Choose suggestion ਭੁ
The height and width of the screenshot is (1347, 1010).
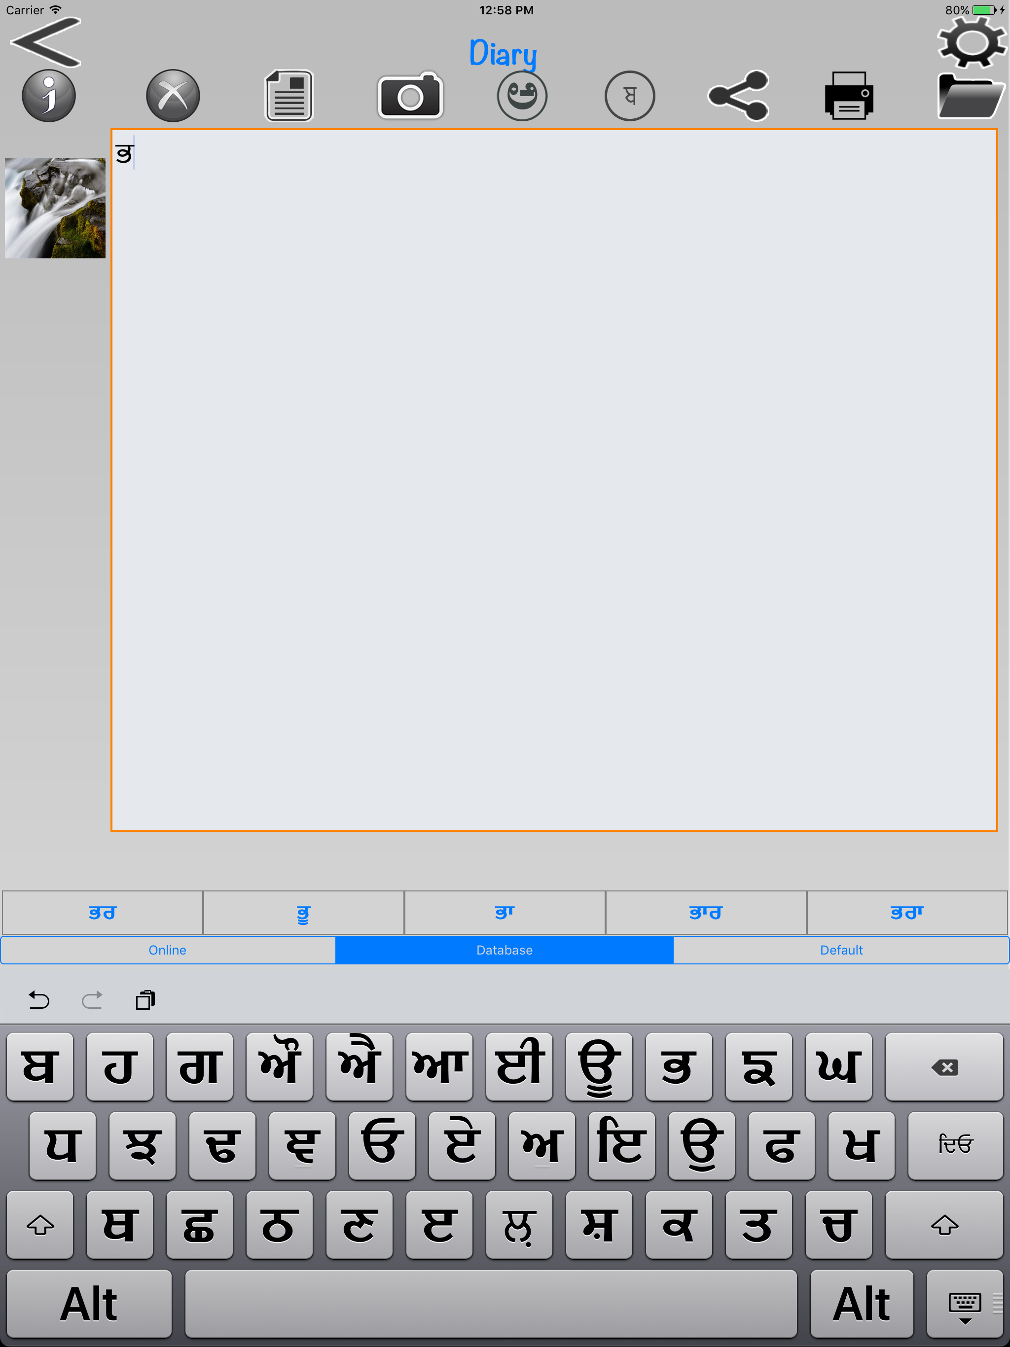(x=303, y=912)
